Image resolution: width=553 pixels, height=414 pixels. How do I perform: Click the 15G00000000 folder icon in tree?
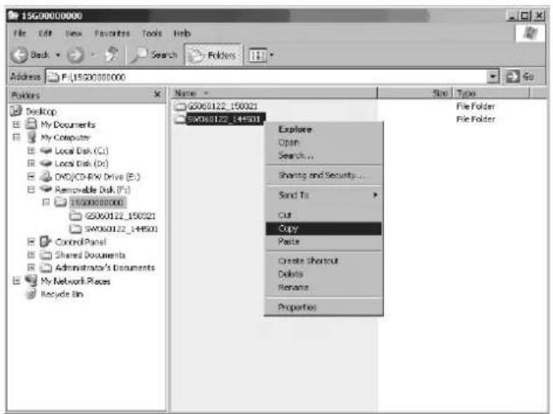(60, 202)
